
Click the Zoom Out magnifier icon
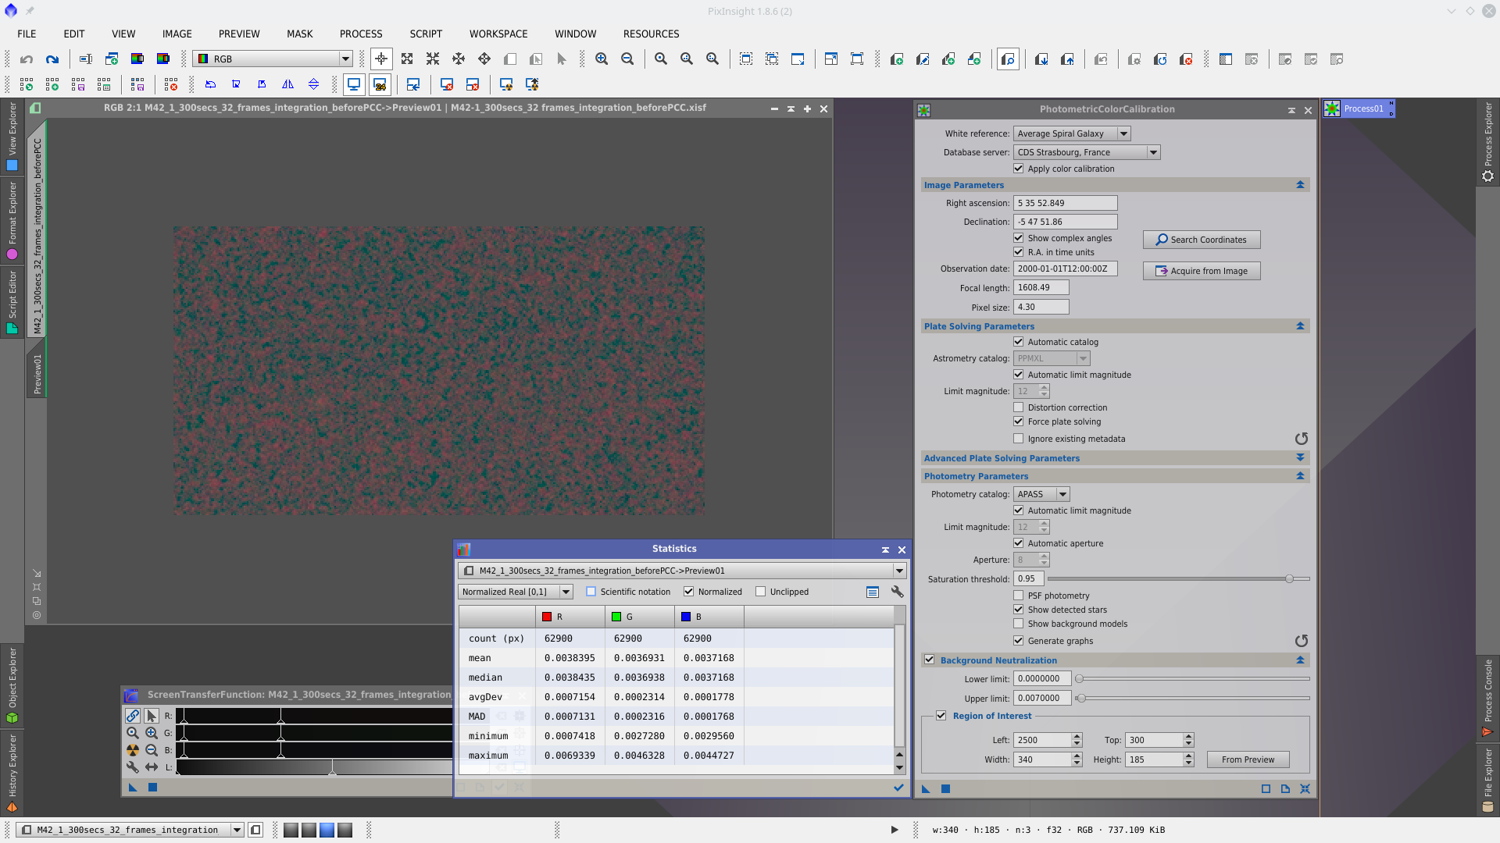point(627,59)
